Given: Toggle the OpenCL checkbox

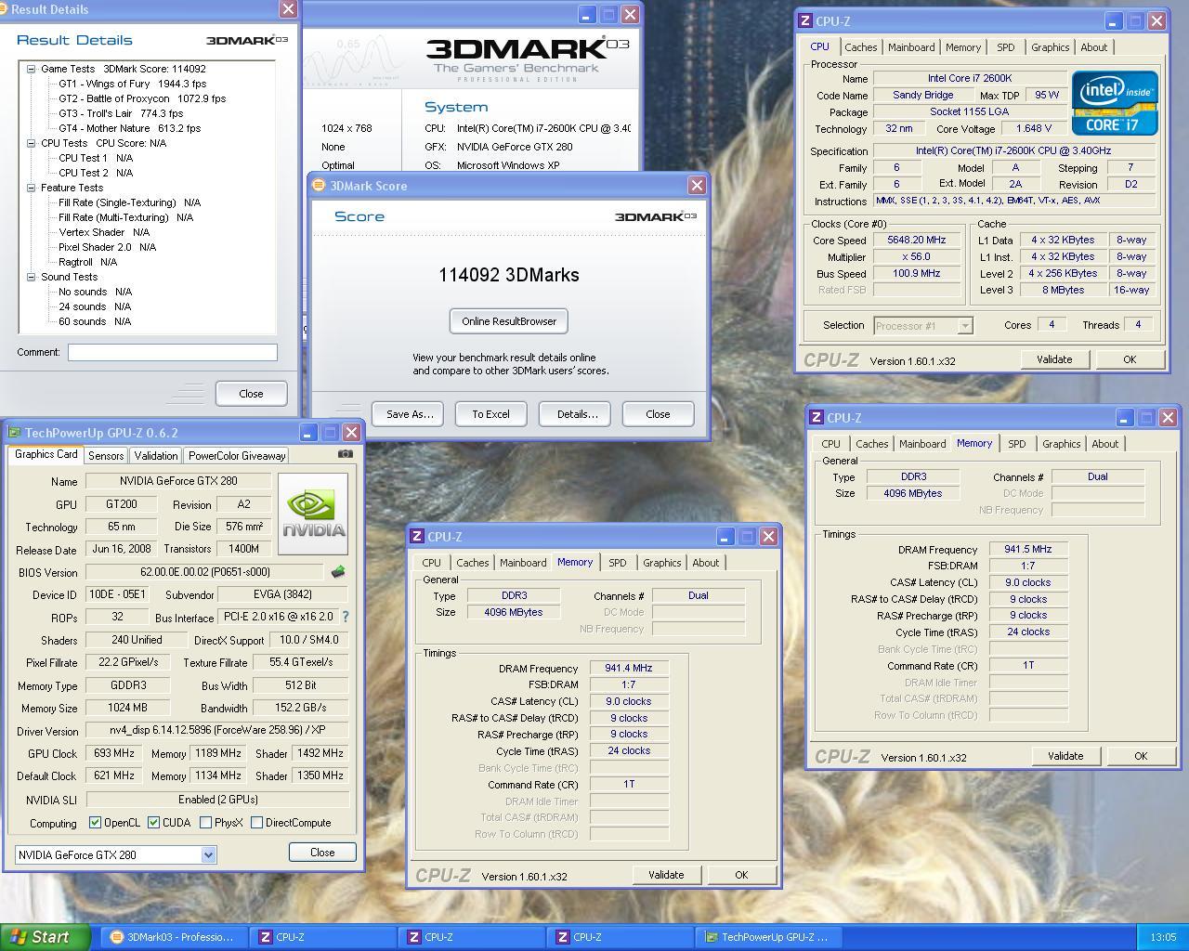Looking at the screenshot, I should tap(95, 823).
